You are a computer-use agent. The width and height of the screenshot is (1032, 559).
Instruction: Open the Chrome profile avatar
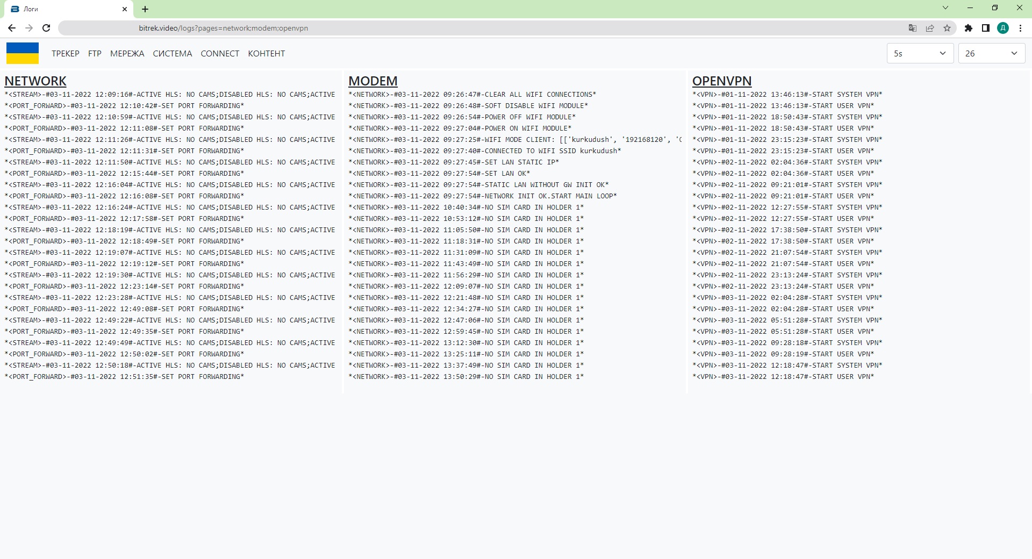point(1002,28)
